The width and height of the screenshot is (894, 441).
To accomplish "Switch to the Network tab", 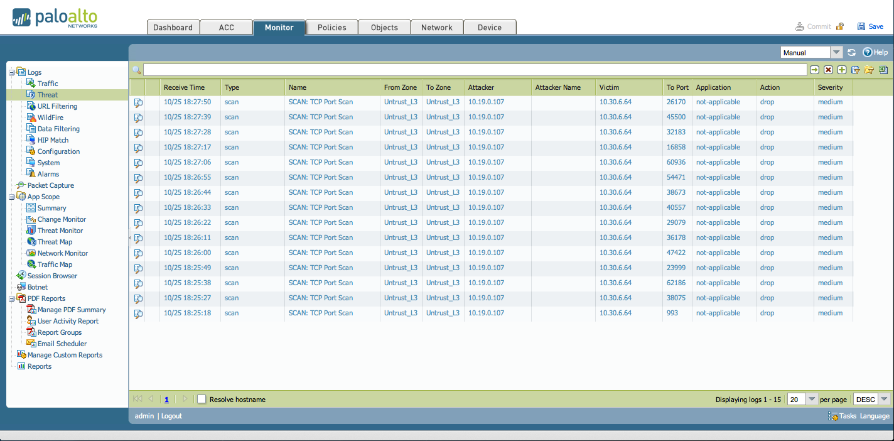I will pyautogui.click(x=437, y=27).
